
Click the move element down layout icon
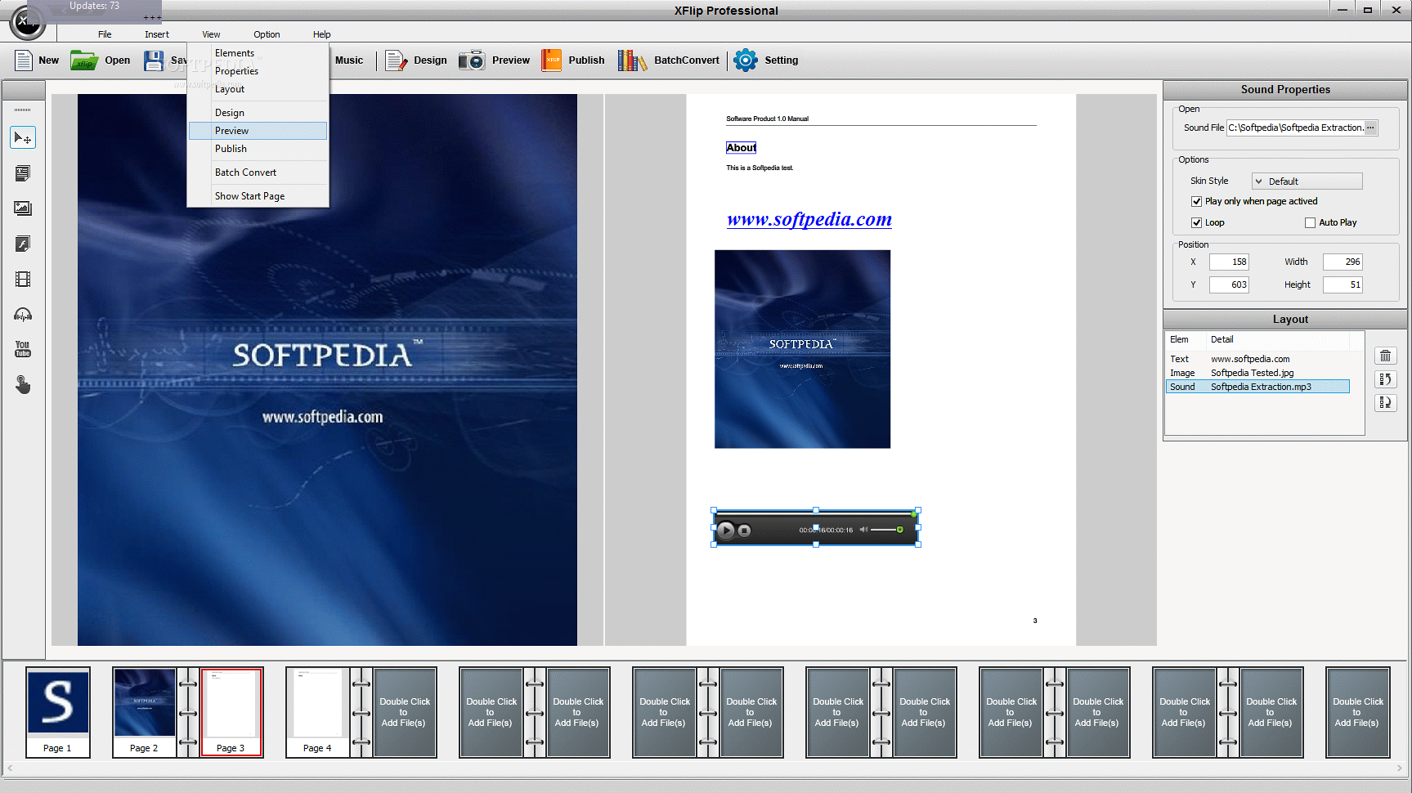point(1385,402)
